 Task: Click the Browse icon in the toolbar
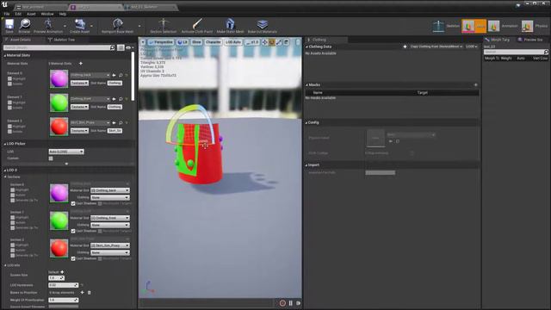[x=25, y=24]
